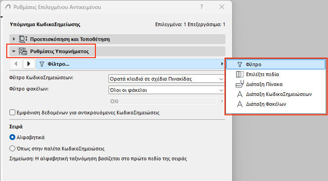Choose Διάταξη Φακέλων menu entry
The height and width of the screenshot is (181, 328).
point(276,104)
